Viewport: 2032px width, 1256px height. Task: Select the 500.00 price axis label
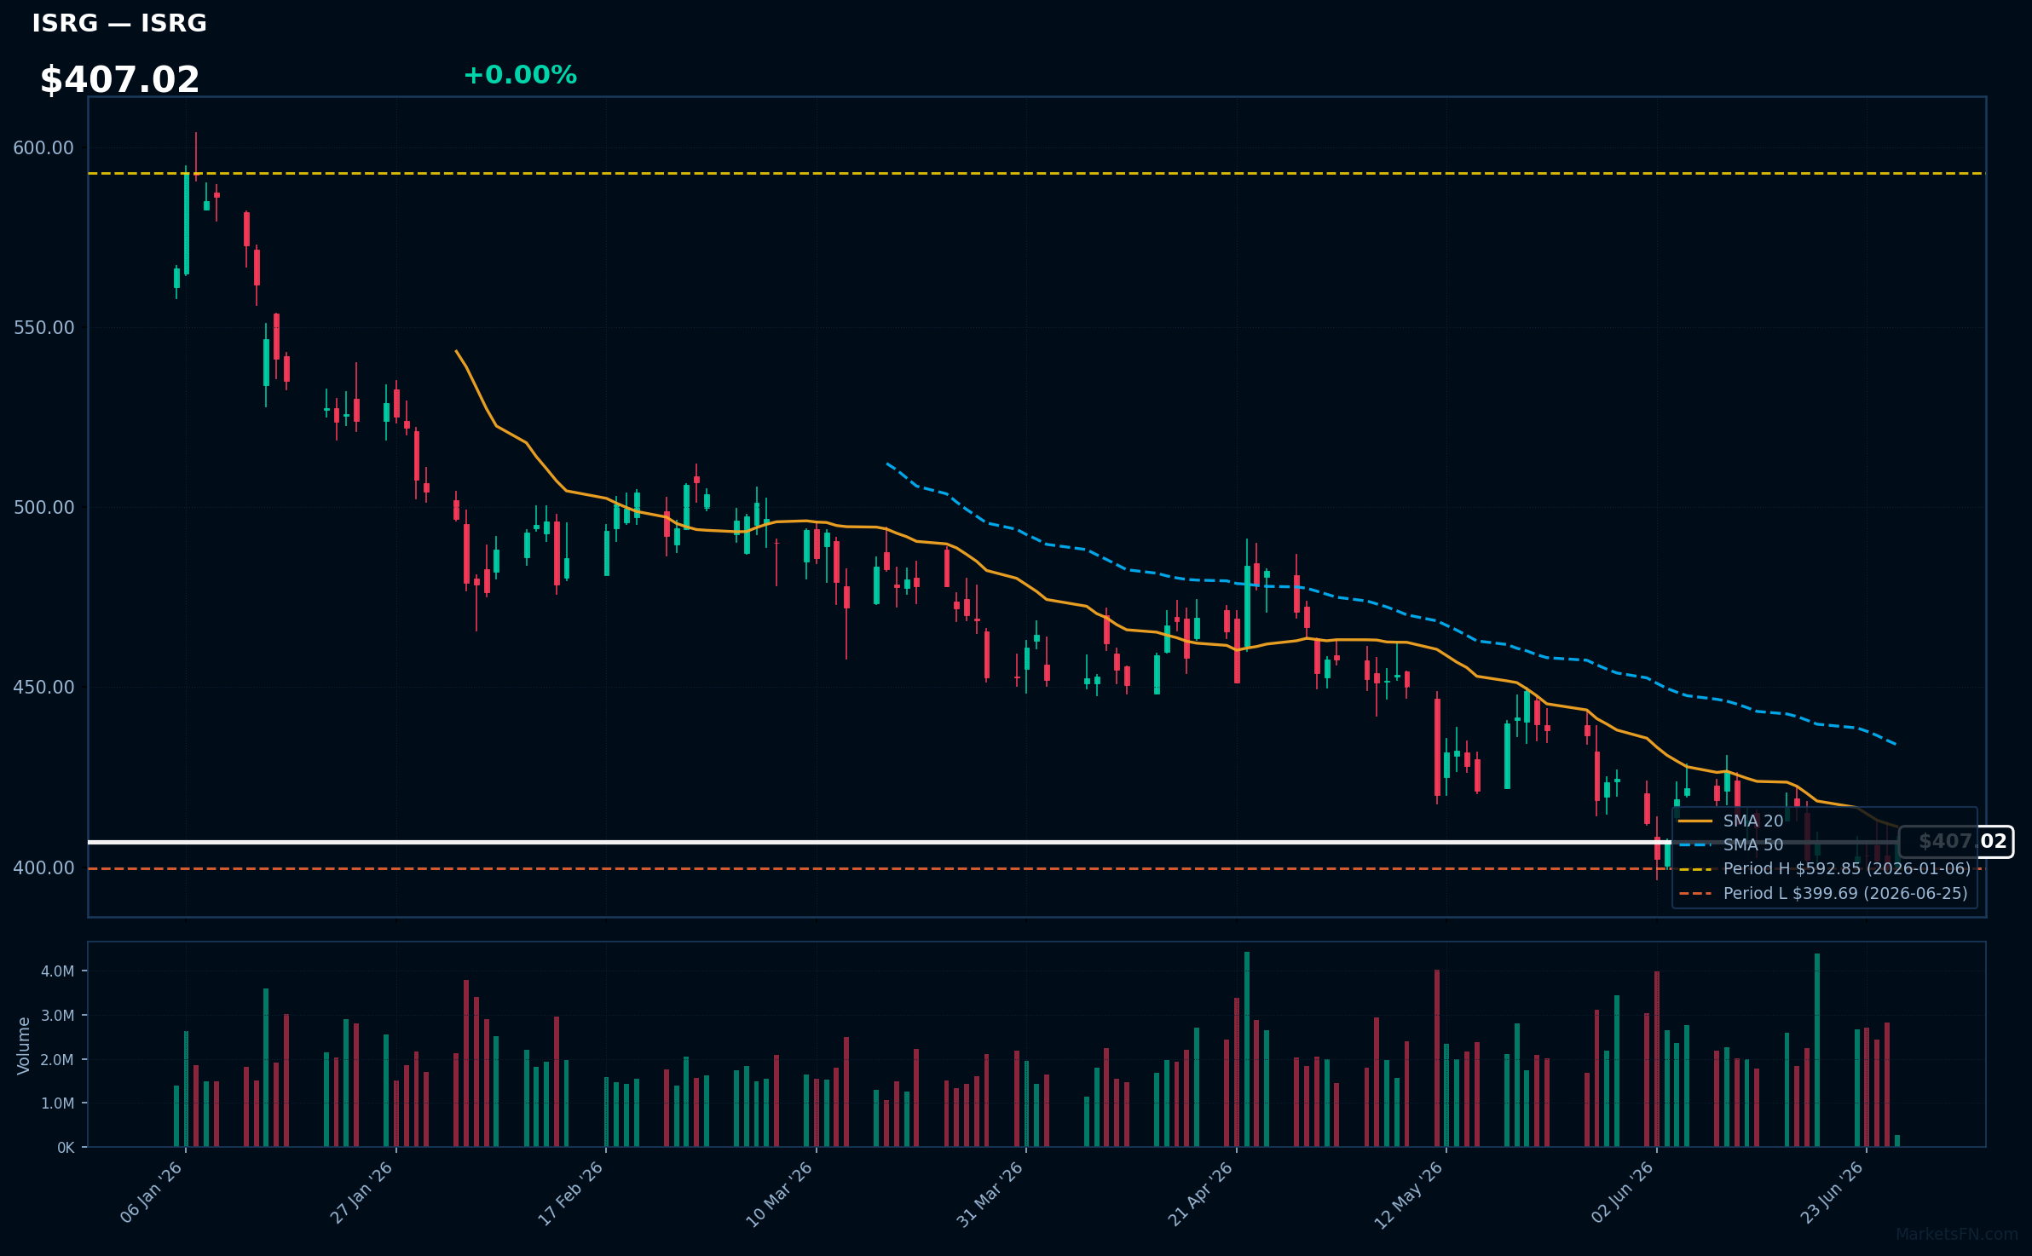click(x=43, y=507)
